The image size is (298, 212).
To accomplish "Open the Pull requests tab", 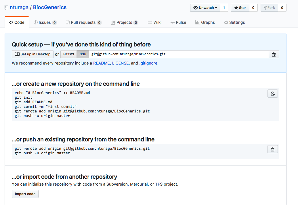I will tap(83, 22).
